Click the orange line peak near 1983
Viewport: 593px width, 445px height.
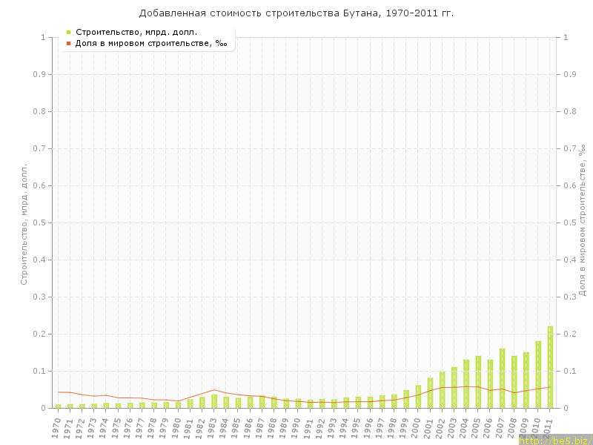click(x=213, y=389)
